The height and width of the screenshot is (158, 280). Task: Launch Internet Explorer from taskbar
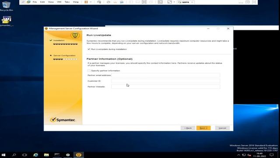pos(36,155)
